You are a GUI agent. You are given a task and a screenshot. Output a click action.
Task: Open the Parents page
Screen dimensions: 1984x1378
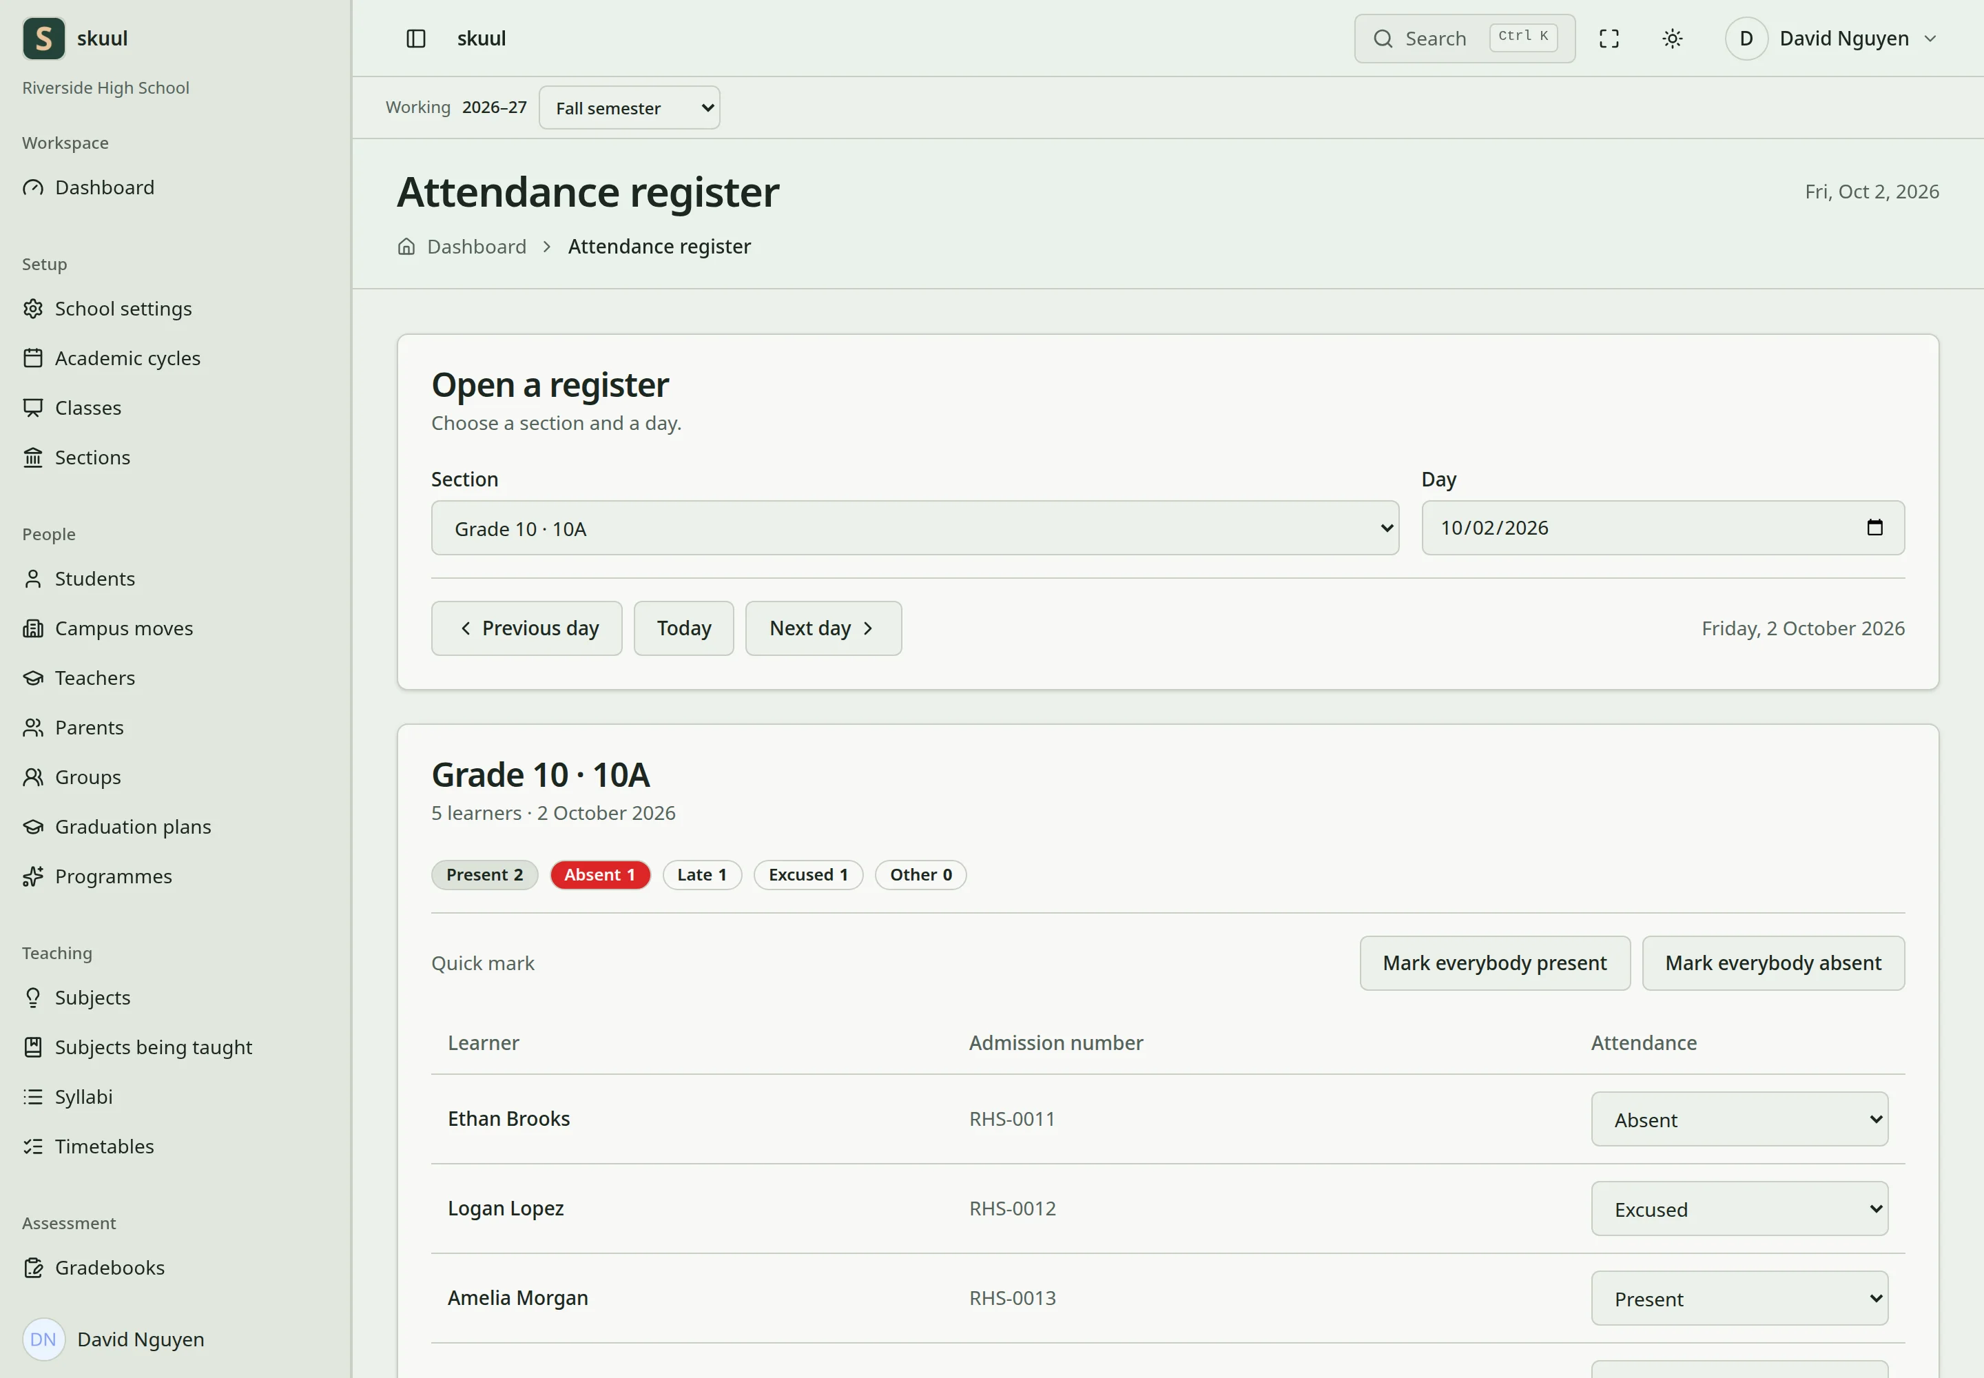pyautogui.click(x=175, y=728)
